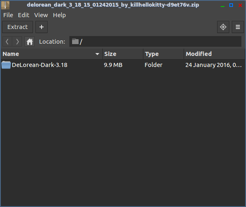246x207 pixels.
Task: Add files with the plus button
Action: click(x=42, y=27)
